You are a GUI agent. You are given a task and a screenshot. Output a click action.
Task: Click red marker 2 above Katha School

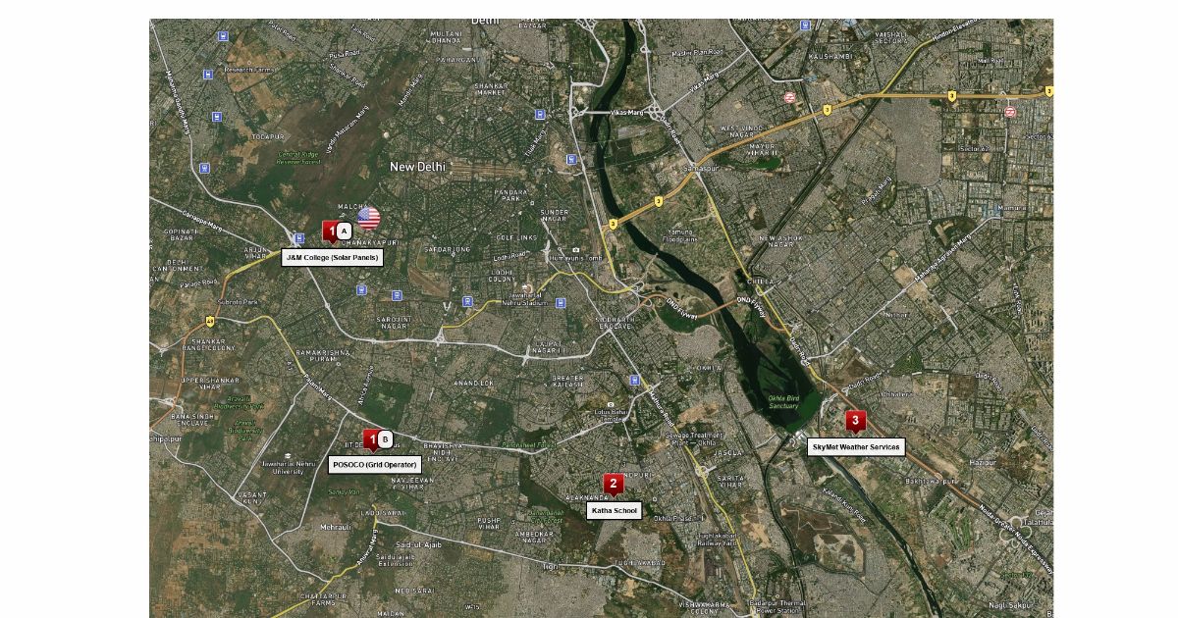613,483
